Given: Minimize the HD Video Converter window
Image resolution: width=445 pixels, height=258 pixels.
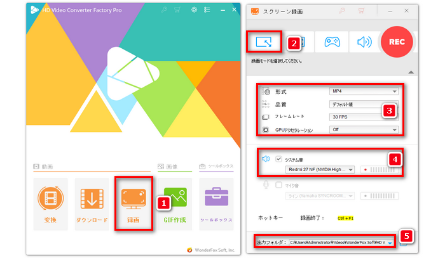Looking at the screenshot, I should click(222, 10).
